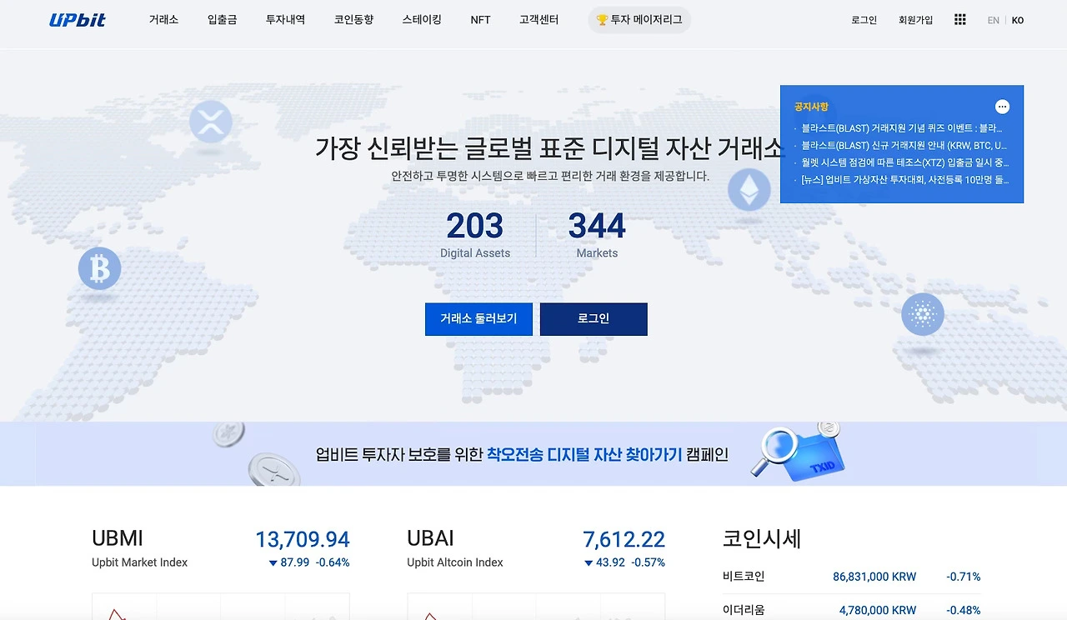Screen dimensions: 1067x620
Task: Click the 86,831,000 KRW Bitcoin price
Action: click(x=874, y=577)
